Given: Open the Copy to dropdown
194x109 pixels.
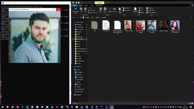Looking at the screenshot, I should (105, 10).
